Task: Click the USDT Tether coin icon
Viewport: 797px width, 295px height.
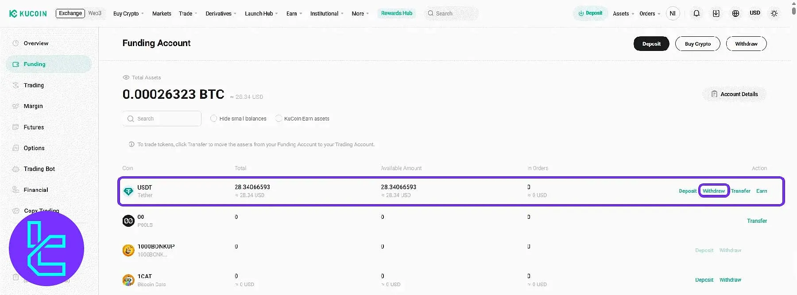Action: click(x=128, y=191)
